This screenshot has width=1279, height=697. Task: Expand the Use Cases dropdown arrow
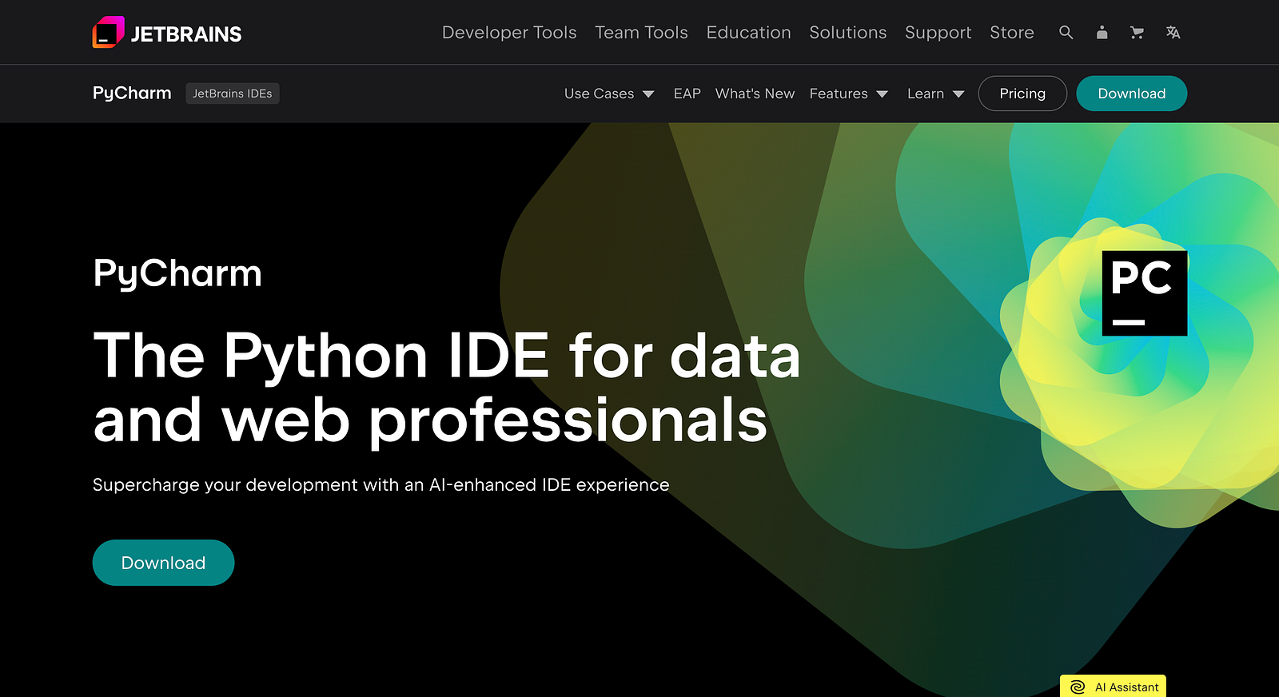coord(648,94)
